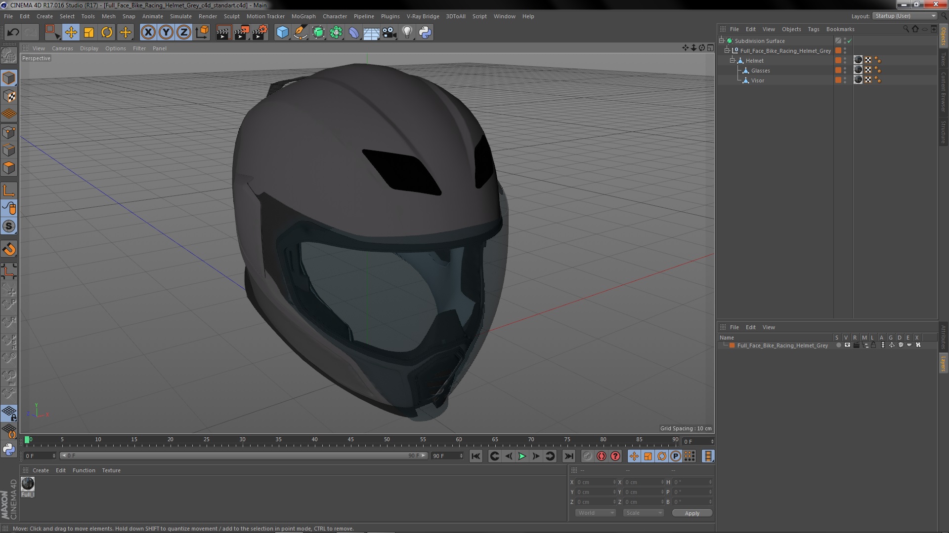Viewport: 949px width, 533px height.
Task: Select the Scale tool
Action: [x=89, y=33]
